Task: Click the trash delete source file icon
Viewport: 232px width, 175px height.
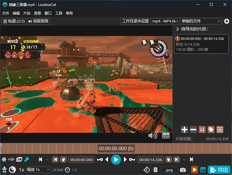Action: coord(156,170)
